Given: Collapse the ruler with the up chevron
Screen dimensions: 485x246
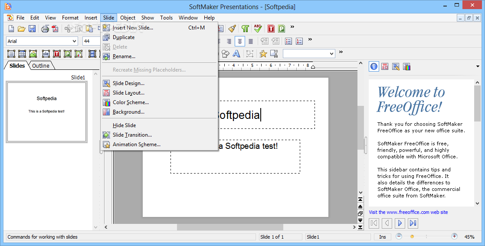Looking at the screenshot, I should [x=360, y=63].
